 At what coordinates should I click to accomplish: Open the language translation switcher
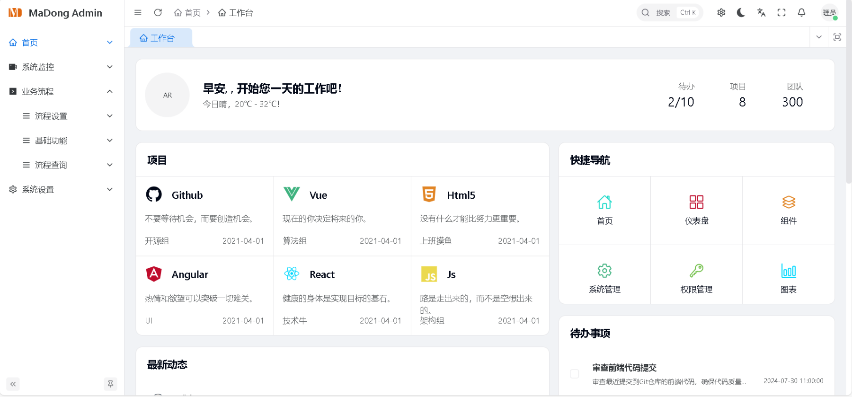761,13
